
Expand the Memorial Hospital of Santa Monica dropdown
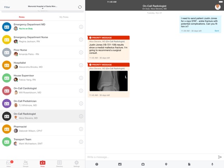[43, 7]
